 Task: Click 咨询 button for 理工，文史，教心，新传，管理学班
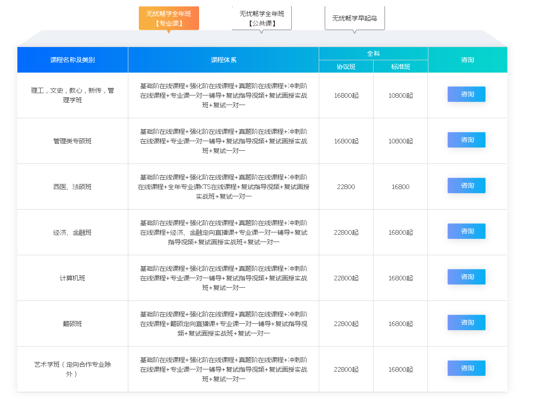(466, 94)
